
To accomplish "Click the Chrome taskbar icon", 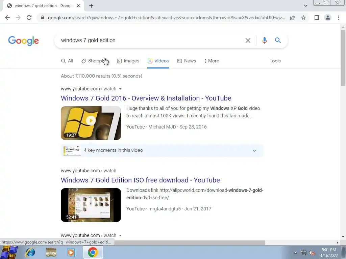I will (x=93, y=252).
